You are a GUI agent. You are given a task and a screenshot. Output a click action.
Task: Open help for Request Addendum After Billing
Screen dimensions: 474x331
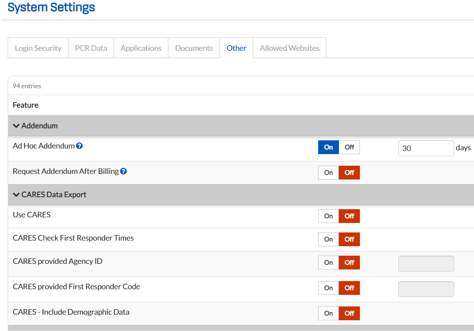[124, 171]
